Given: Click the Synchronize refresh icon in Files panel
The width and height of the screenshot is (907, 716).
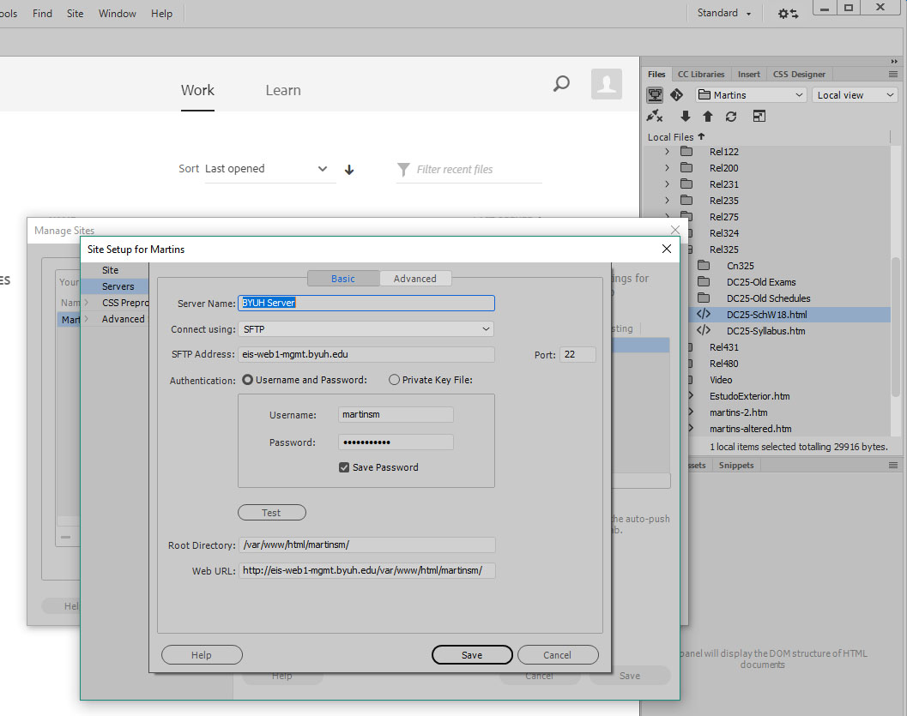Looking at the screenshot, I should coord(731,117).
